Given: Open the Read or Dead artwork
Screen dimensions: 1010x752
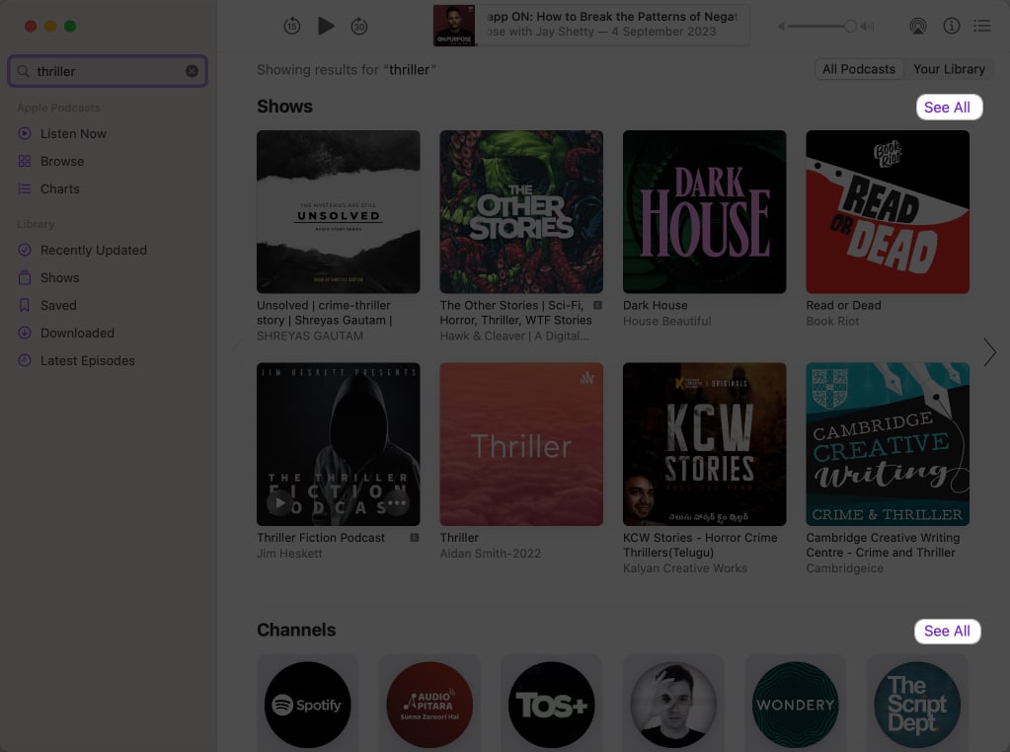Looking at the screenshot, I should [x=887, y=212].
